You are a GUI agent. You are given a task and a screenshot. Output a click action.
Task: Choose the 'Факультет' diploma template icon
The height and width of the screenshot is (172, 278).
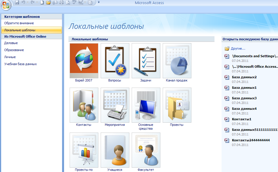[146, 150]
